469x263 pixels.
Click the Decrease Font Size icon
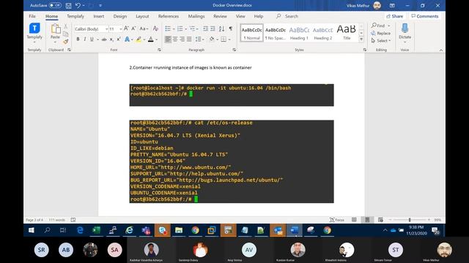pos(133,28)
